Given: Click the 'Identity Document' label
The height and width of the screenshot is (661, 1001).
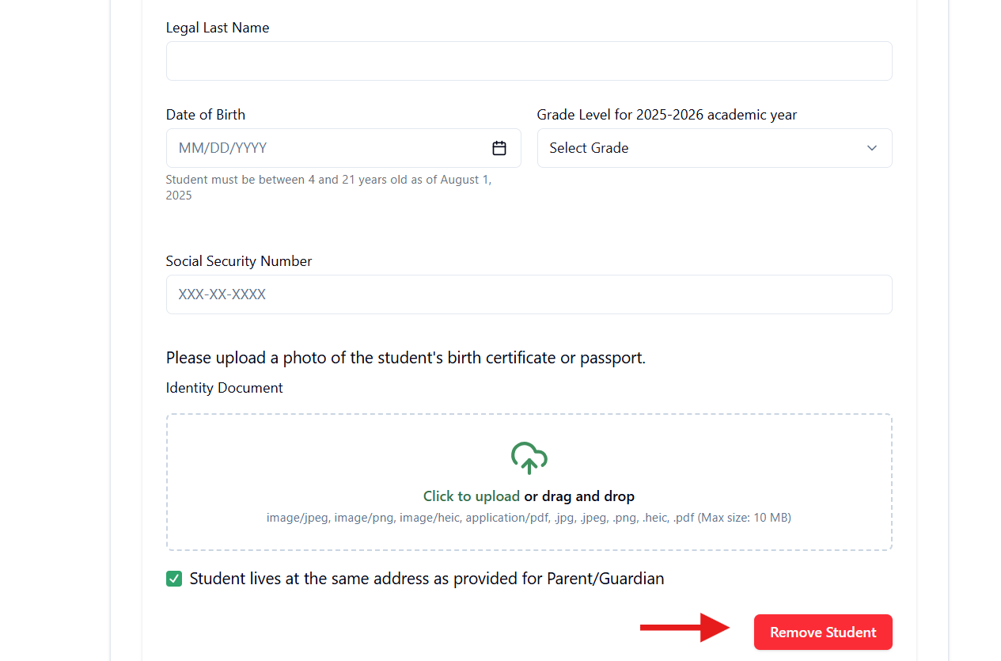Looking at the screenshot, I should 225,388.
